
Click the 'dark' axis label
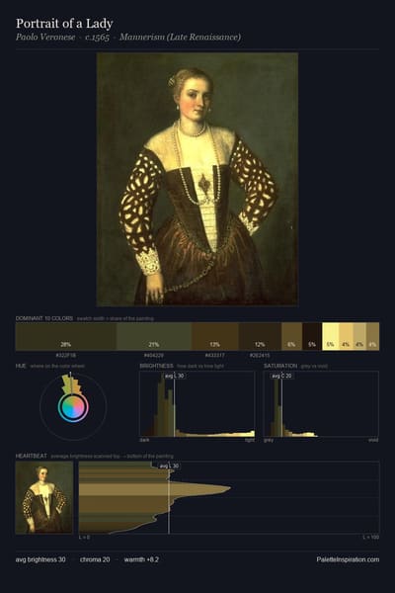click(144, 440)
